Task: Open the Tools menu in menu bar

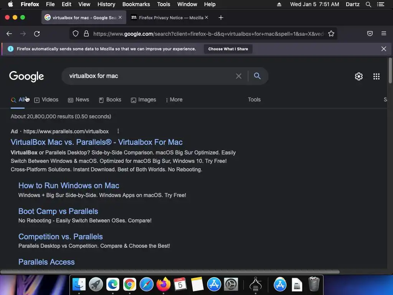Action: (x=163, y=4)
